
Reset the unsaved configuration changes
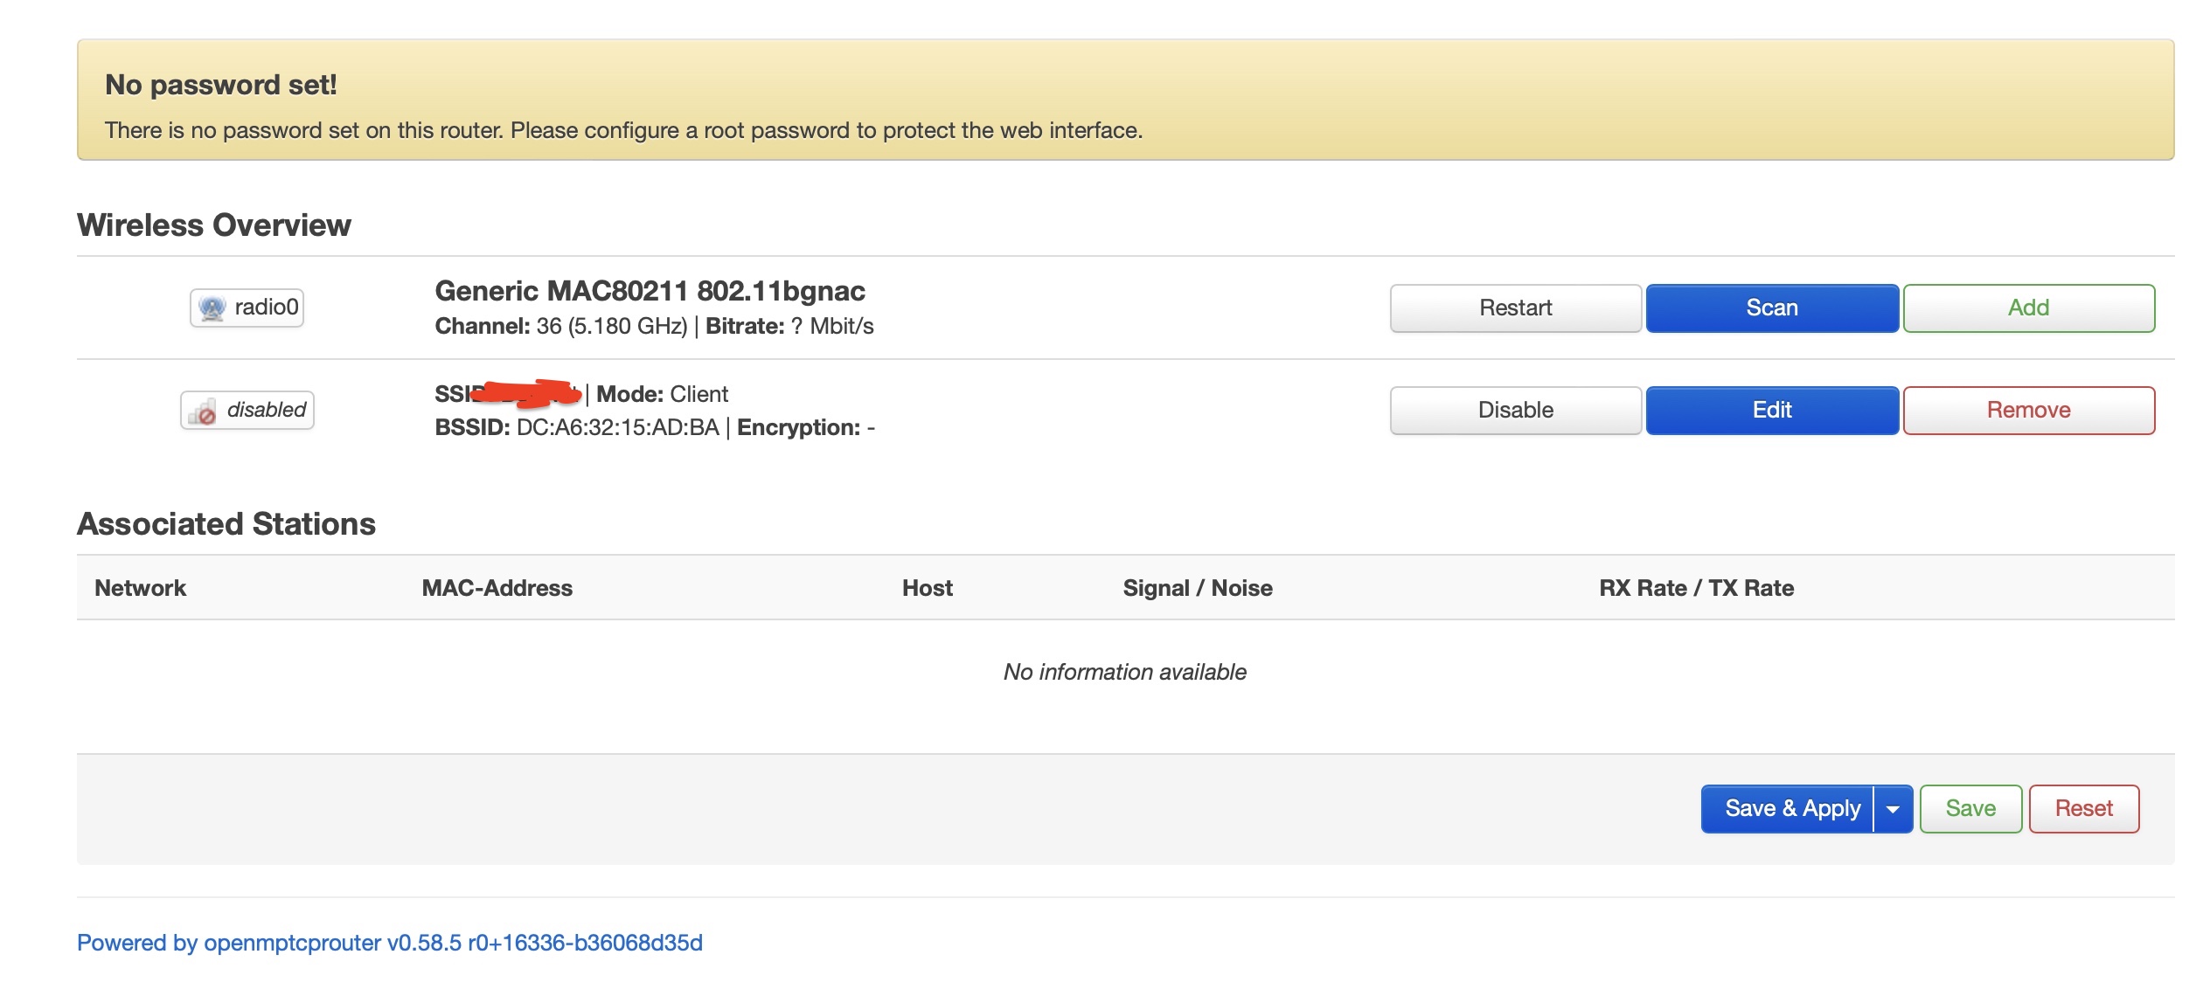(x=2083, y=808)
